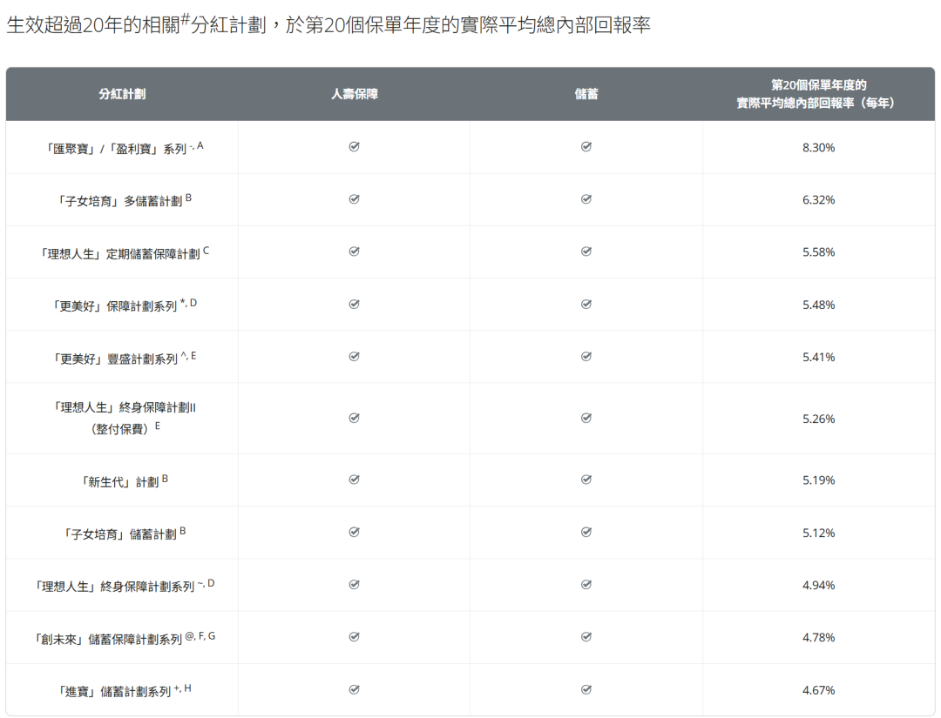Click life protection check icon for 「理想人生」終身保障計劃II
Viewport: 941px width, 718px height.
[354, 419]
